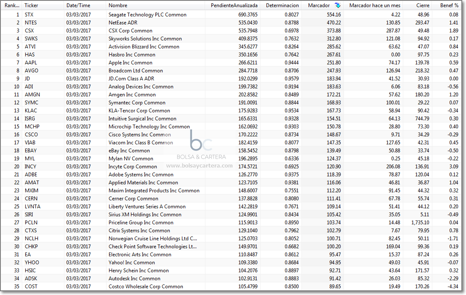Select Activision Blizzard Inc Common name
This screenshot has width=466, height=295.
tap(144, 47)
